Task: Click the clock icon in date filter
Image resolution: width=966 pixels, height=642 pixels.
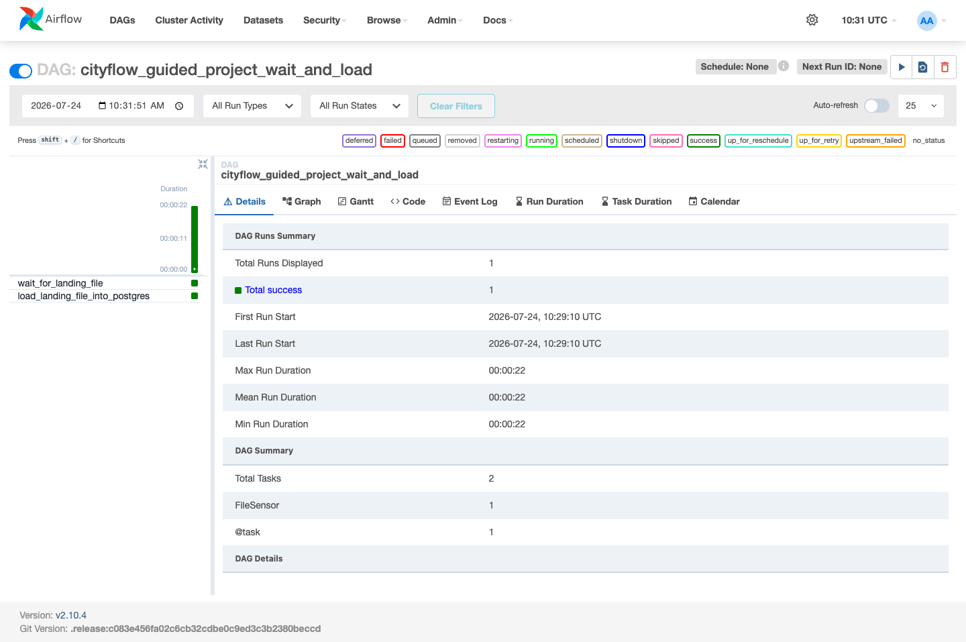Action: point(179,106)
